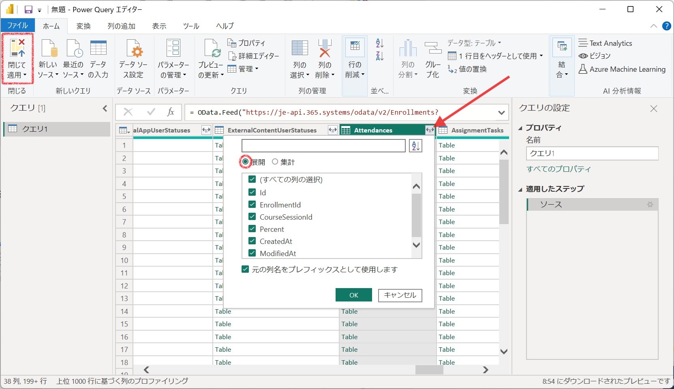Click the fx formula button
The height and width of the screenshot is (389, 674).
coord(171,112)
